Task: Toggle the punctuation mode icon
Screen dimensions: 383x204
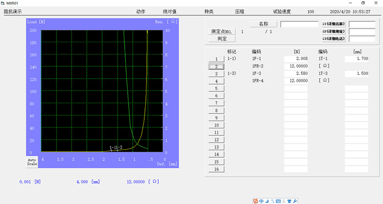Action: 272,201
